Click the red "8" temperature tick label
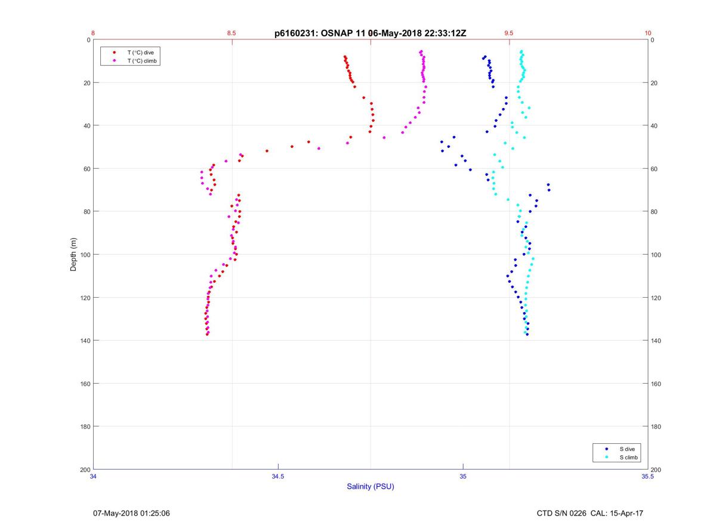Image resolution: width=716 pixels, height=528 pixels. point(93,33)
